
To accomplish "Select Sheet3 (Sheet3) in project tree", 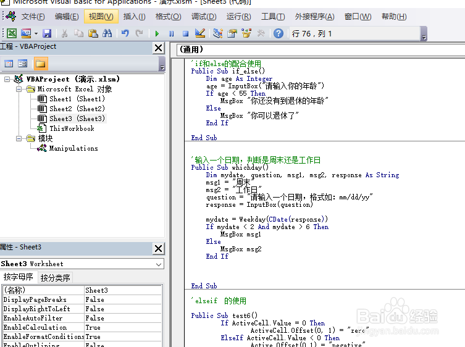I will [77, 119].
